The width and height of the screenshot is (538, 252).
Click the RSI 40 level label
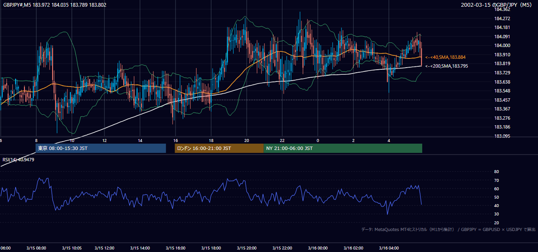tap(496, 205)
